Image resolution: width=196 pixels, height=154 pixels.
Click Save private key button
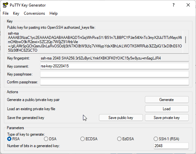coord(167,118)
